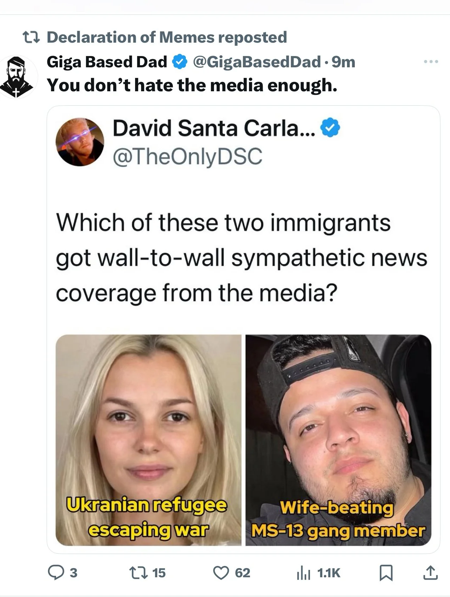Click the repost arrows beside Declaration of Memes
The image size is (450, 597).
(x=31, y=37)
